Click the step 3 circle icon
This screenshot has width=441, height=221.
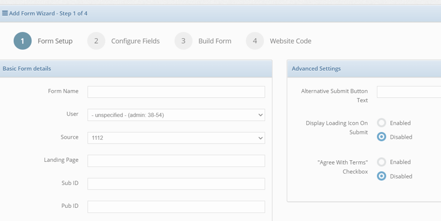tap(183, 41)
